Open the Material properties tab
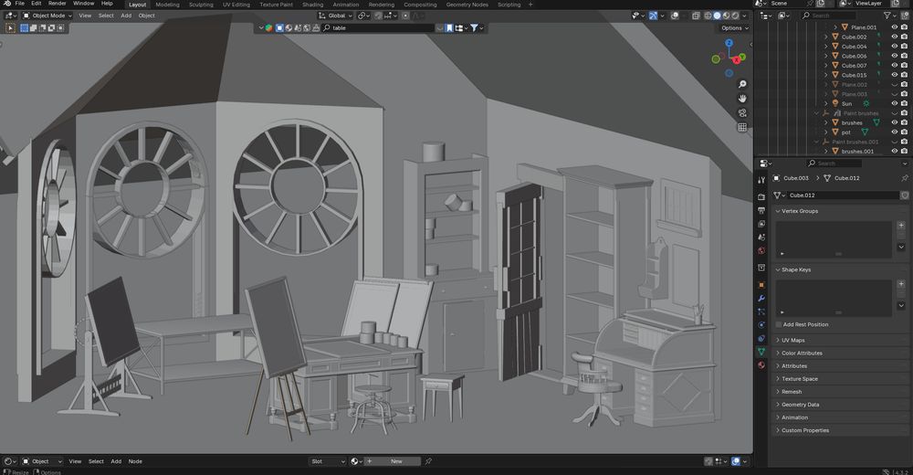Viewport: 913px width, 475px height. (761, 365)
